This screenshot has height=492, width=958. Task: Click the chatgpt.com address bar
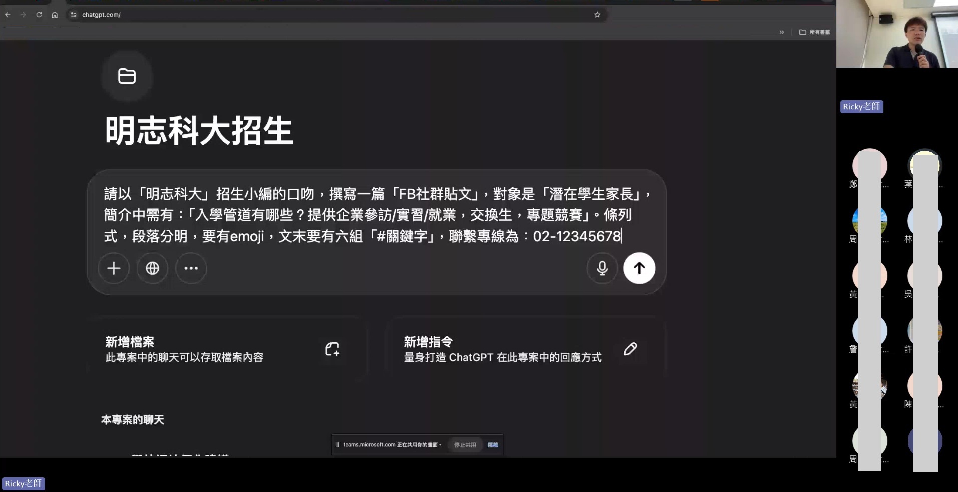300,15
